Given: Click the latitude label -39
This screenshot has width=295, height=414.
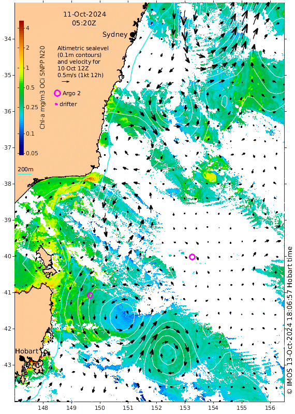Looking at the screenshot, I should pyautogui.click(x=7, y=220).
